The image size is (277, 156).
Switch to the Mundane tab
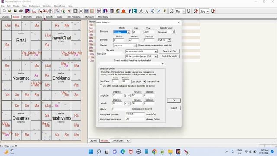click(x=90, y=17)
